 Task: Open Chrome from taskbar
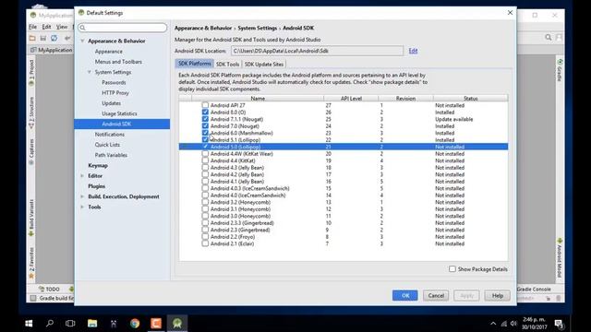point(135,324)
